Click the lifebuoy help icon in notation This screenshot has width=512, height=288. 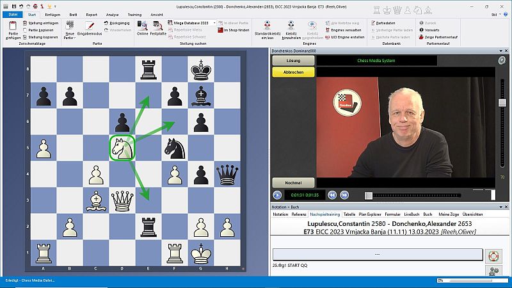point(493,255)
